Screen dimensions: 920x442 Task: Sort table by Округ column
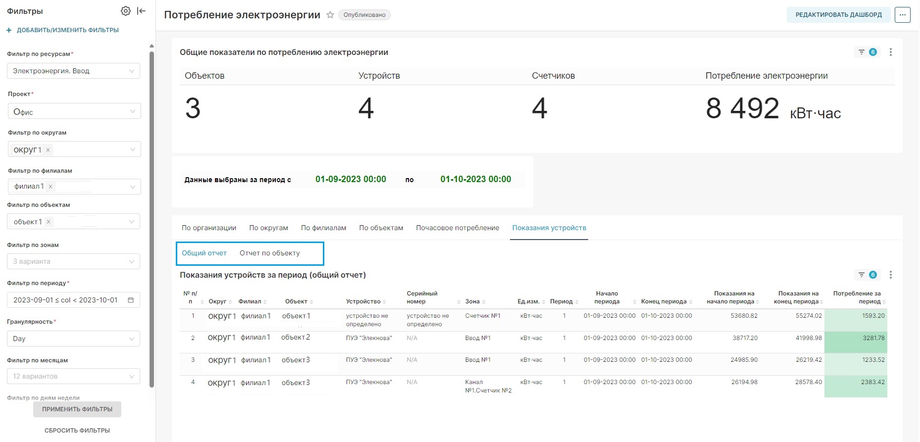230,302
